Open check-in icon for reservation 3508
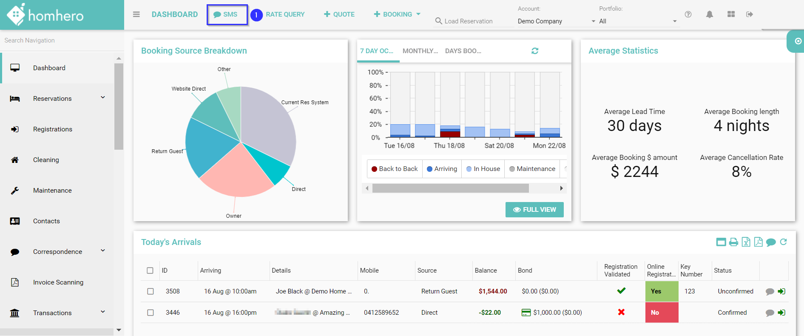804x336 pixels. 781,291
